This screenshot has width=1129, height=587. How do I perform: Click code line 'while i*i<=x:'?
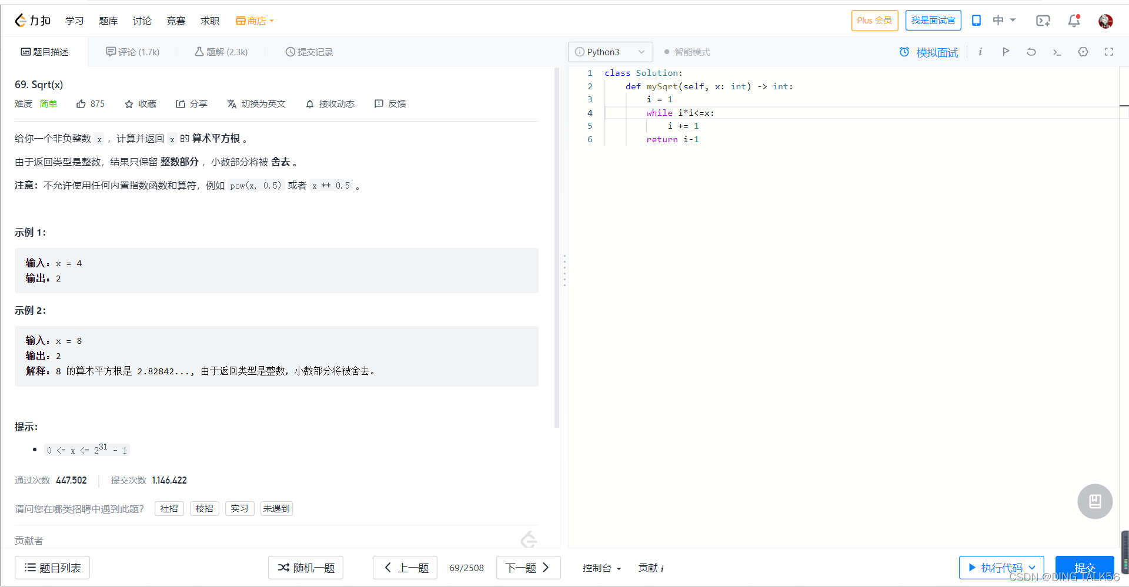(x=680, y=113)
